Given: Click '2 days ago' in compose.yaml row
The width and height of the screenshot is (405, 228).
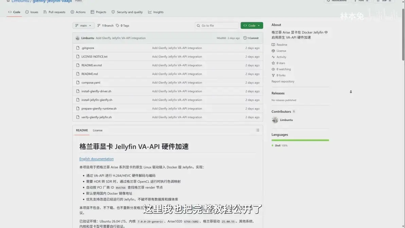Looking at the screenshot, I should pos(252,83).
